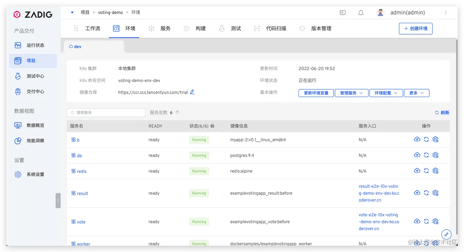Click the admin(admin) username
This screenshot has width=464, height=252.
[408, 13]
